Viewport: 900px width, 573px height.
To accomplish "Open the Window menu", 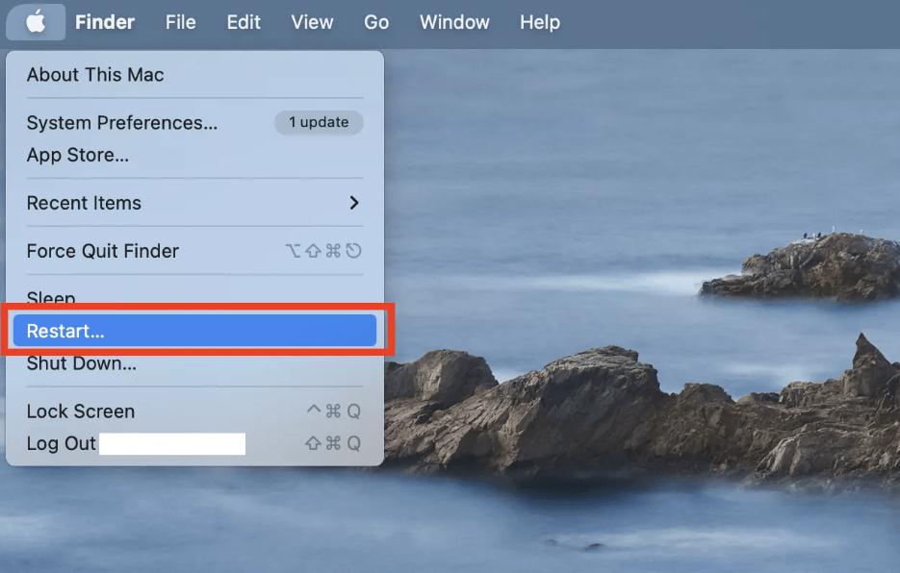I will [x=454, y=22].
